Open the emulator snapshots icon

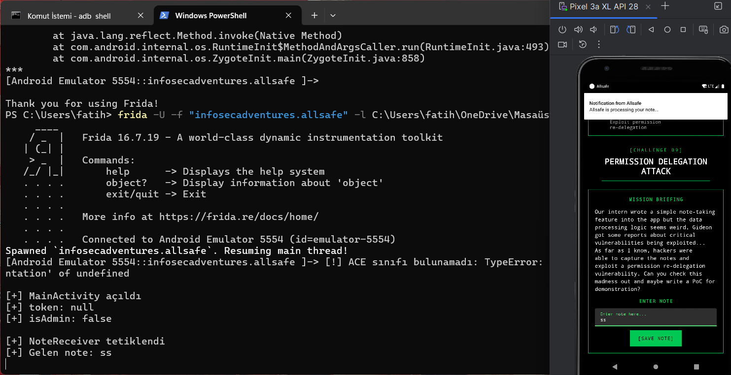point(583,44)
